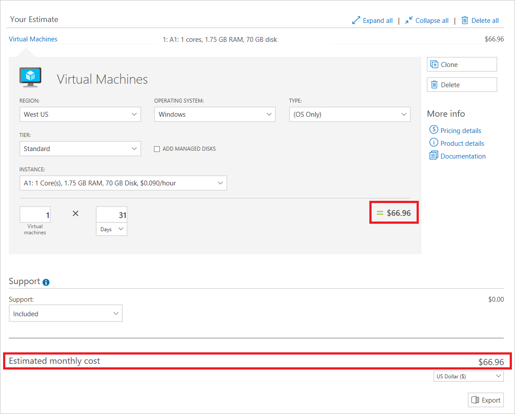This screenshot has width=515, height=414.
Task: Open the Instance dropdown showing A1
Action: click(x=123, y=183)
